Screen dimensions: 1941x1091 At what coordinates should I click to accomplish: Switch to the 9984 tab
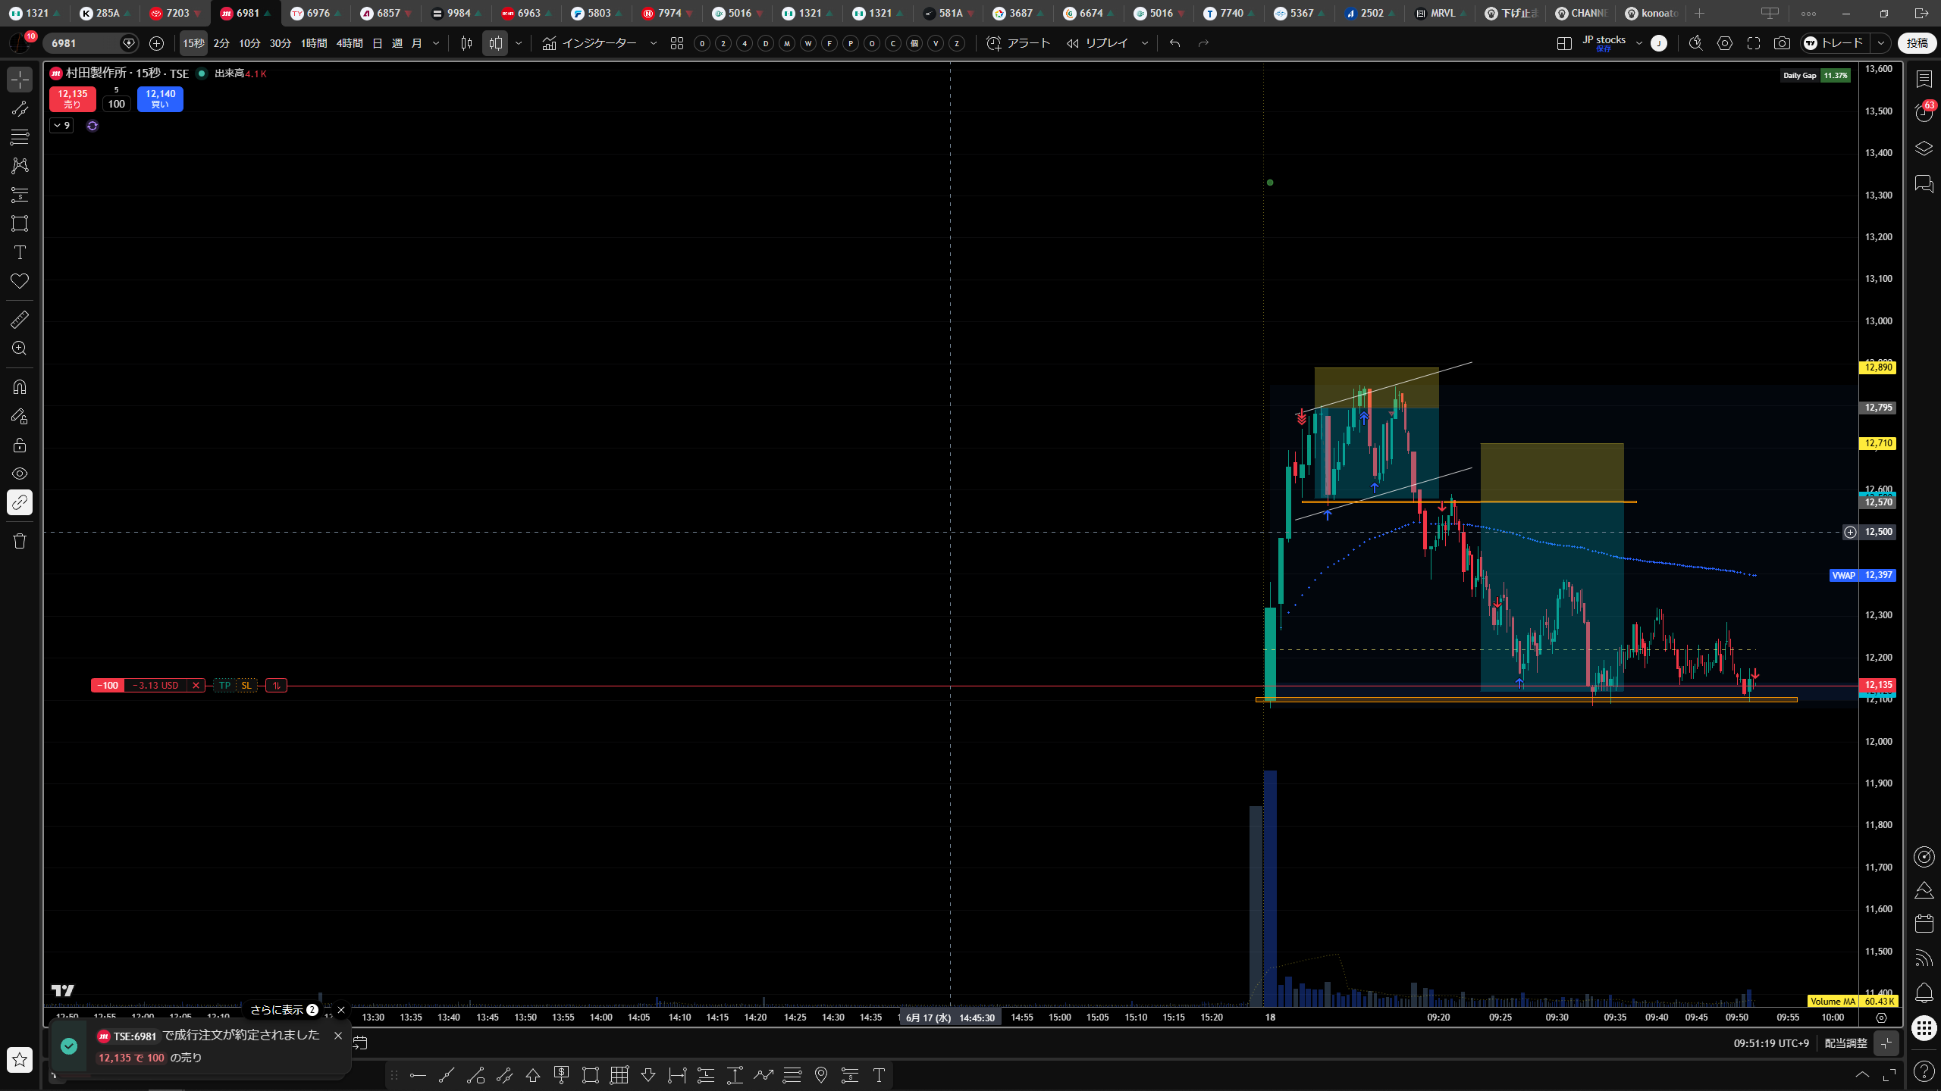[457, 13]
